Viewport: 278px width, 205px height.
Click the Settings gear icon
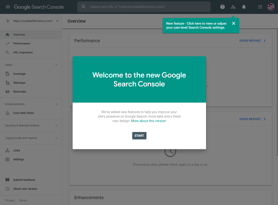pyautogui.click(x=7, y=159)
